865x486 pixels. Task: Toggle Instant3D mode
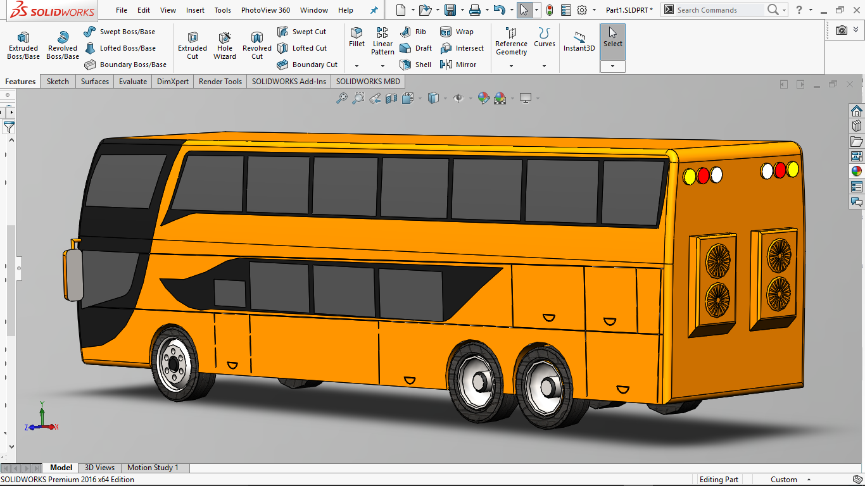pyautogui.click(x=579, y=41)
